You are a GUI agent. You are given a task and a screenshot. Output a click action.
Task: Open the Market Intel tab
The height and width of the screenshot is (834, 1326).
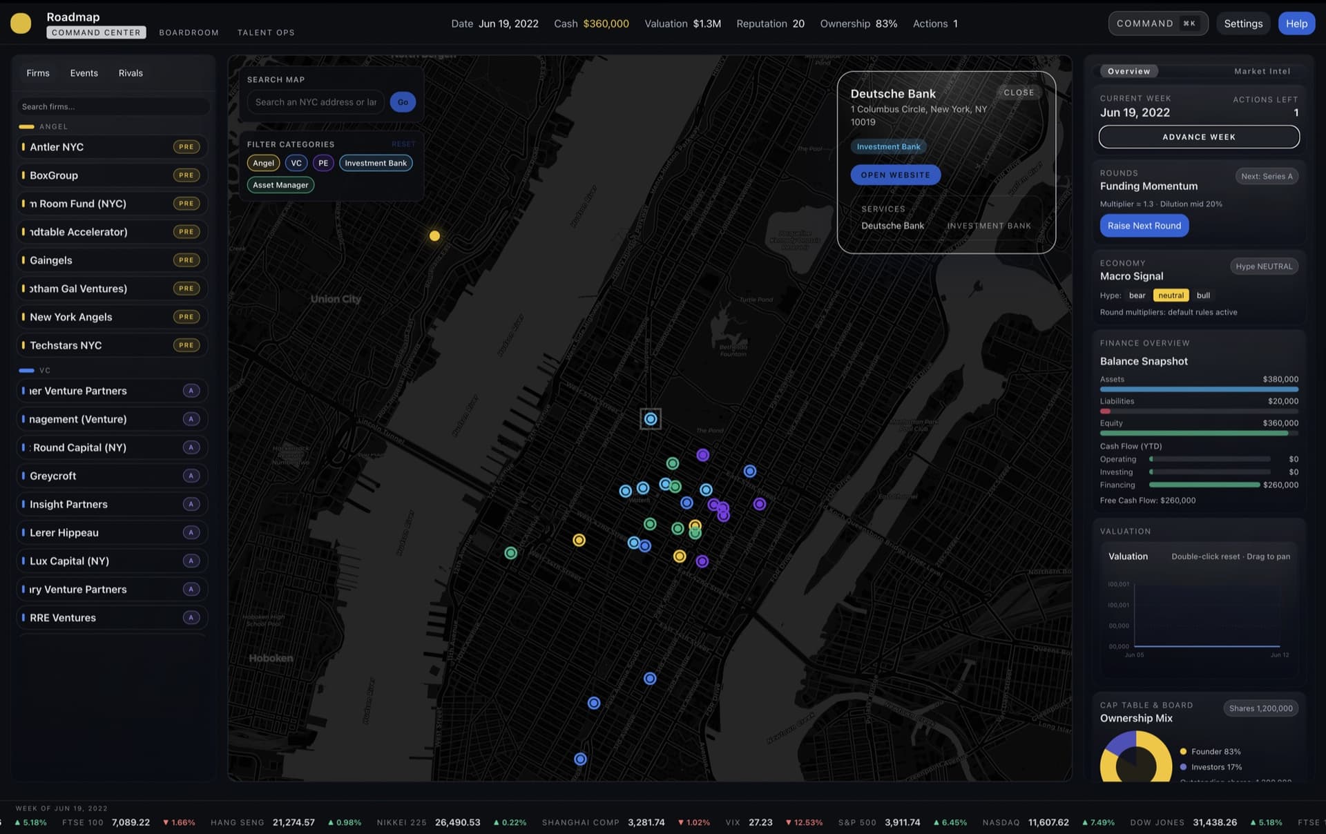point(1262,71)
